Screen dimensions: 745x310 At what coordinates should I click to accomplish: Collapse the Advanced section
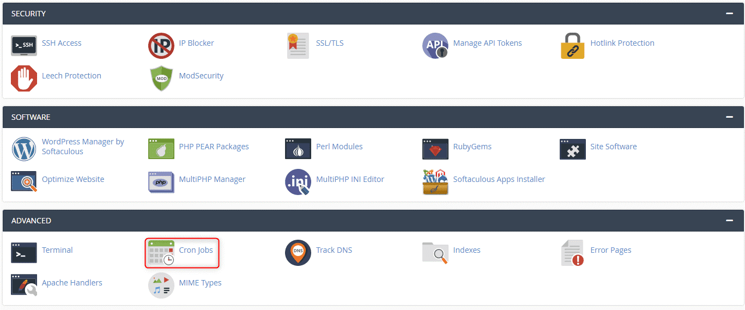(729, 221)
